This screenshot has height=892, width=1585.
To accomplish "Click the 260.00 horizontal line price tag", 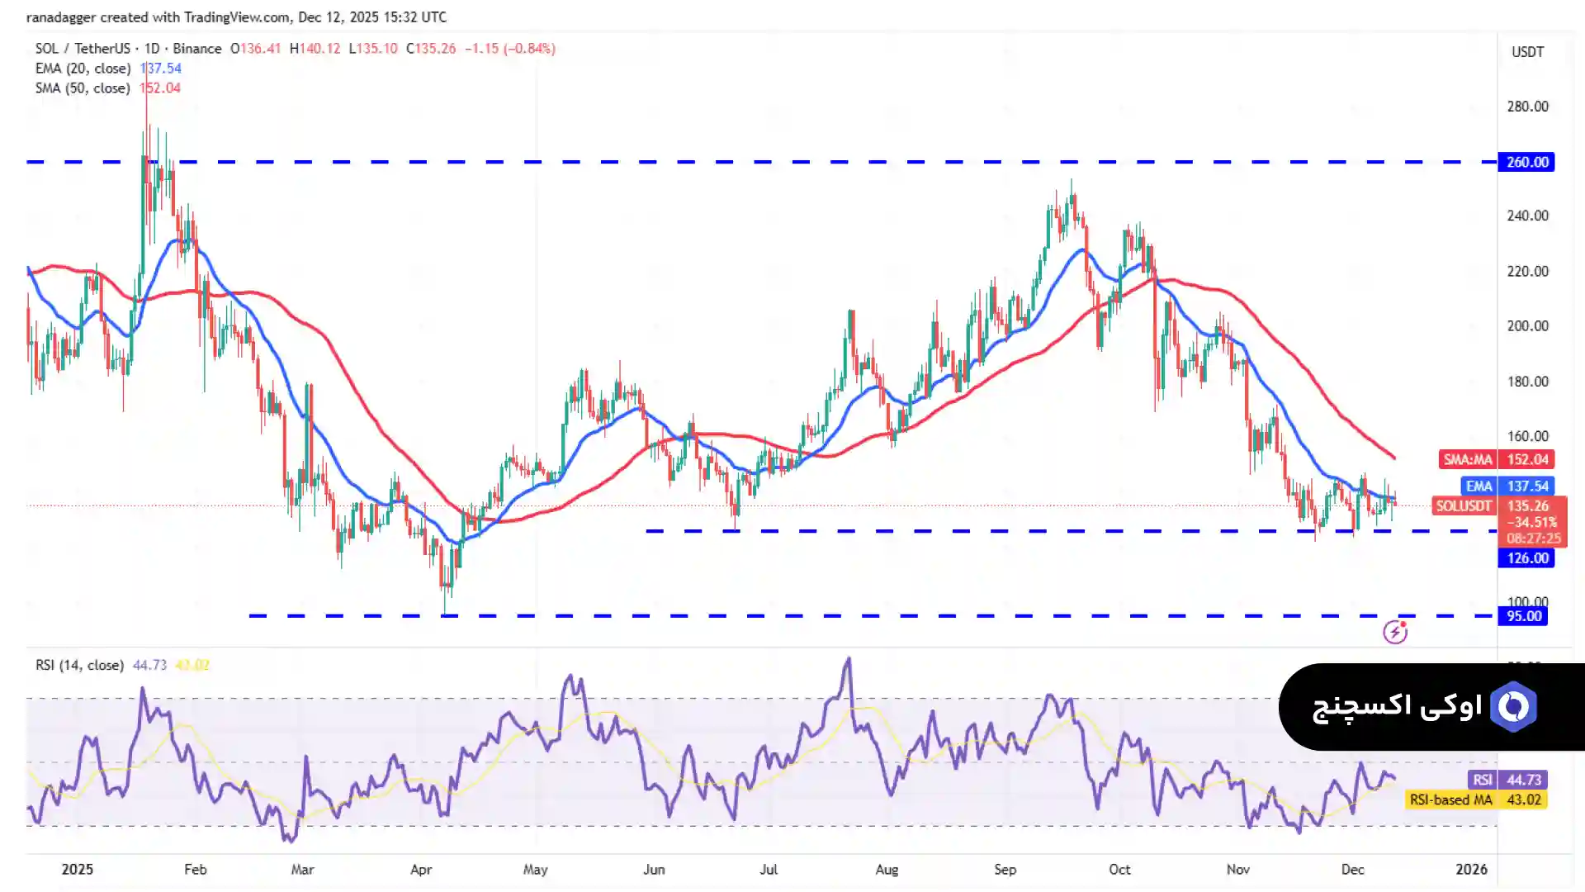I will coord(1526,162).
